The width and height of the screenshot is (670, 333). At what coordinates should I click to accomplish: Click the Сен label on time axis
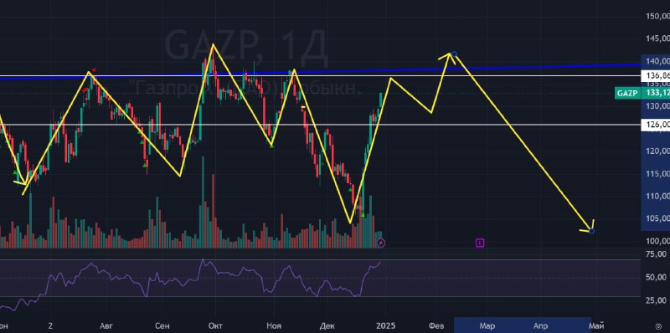coord(162,325)
